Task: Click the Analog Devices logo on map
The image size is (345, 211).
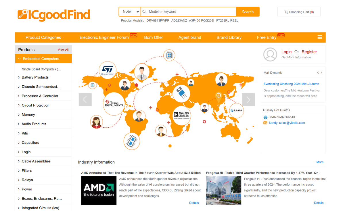Action: [181, 116]
